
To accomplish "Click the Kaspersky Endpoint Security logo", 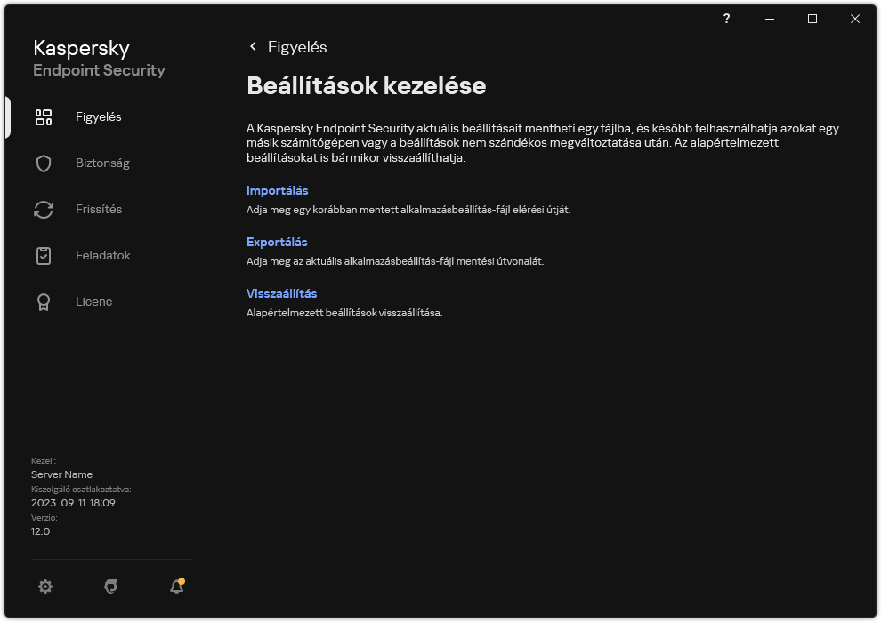I will [x=98, y=58].
